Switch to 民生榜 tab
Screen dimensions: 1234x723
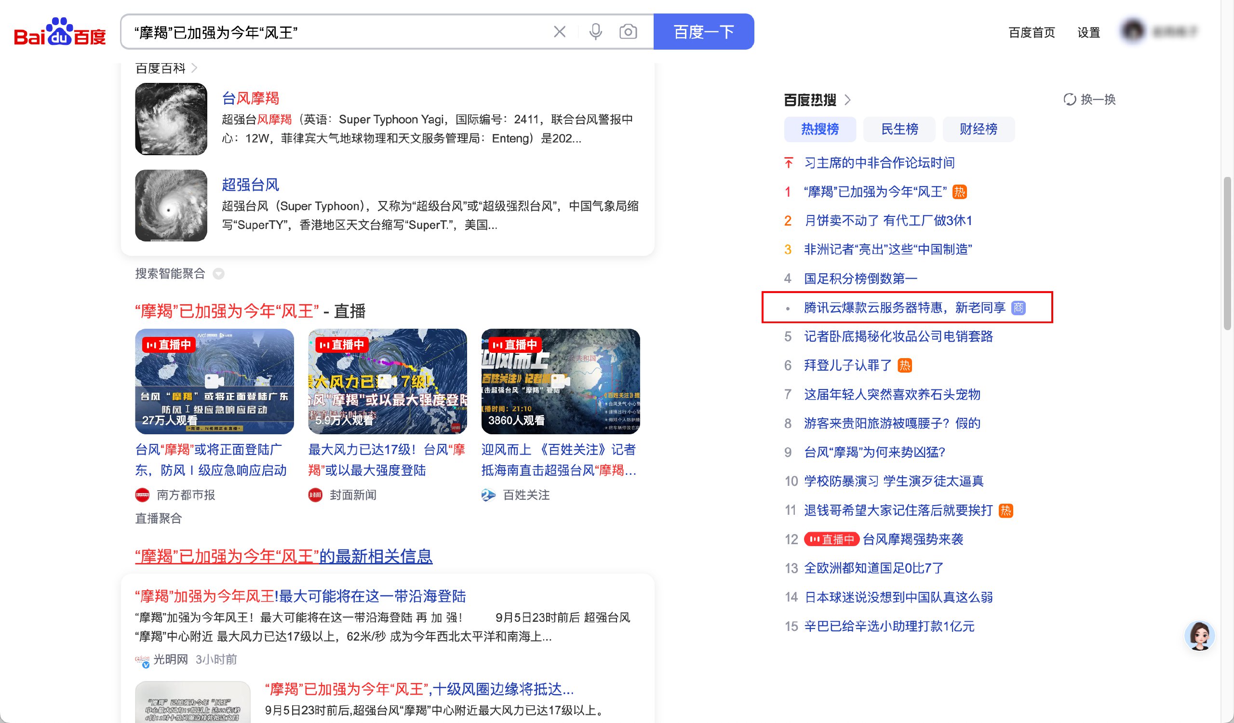[x=899, y=129]
